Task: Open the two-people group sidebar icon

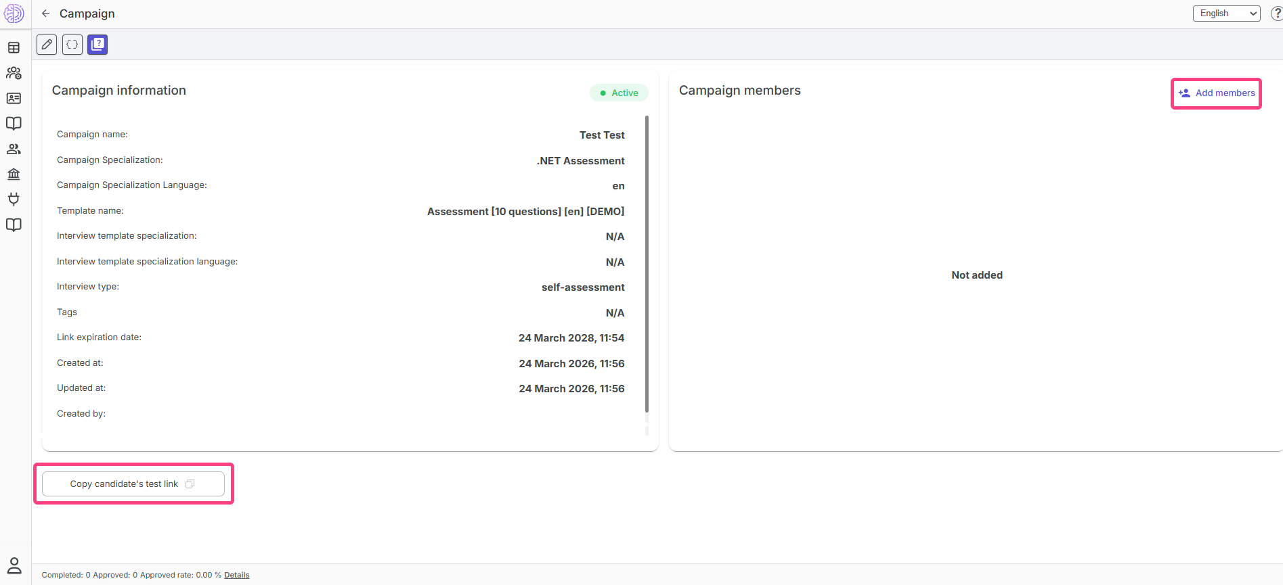Action: tap(14, 149)
